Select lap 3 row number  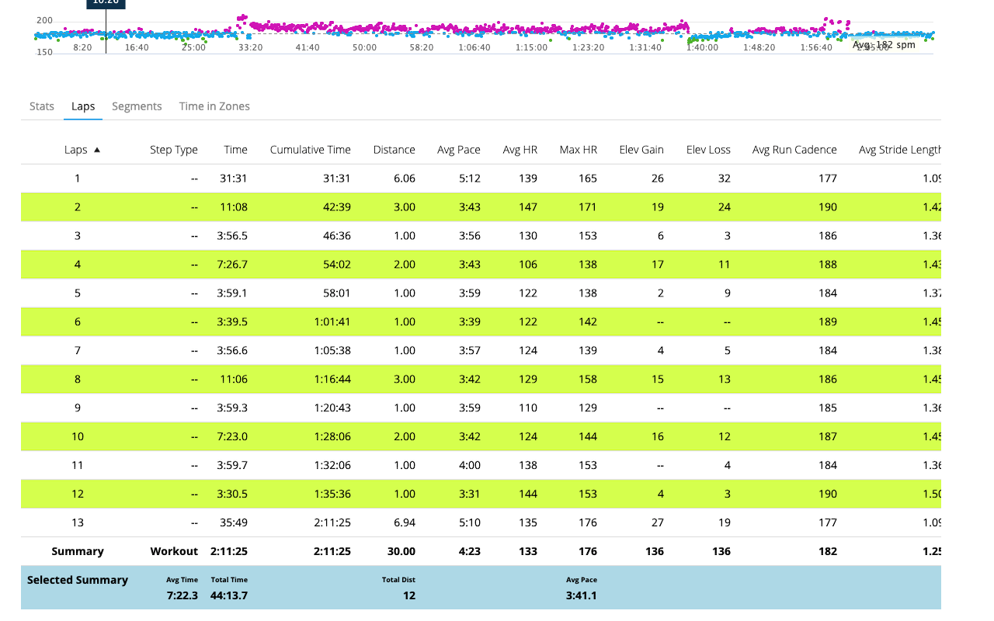coord(78,236)
